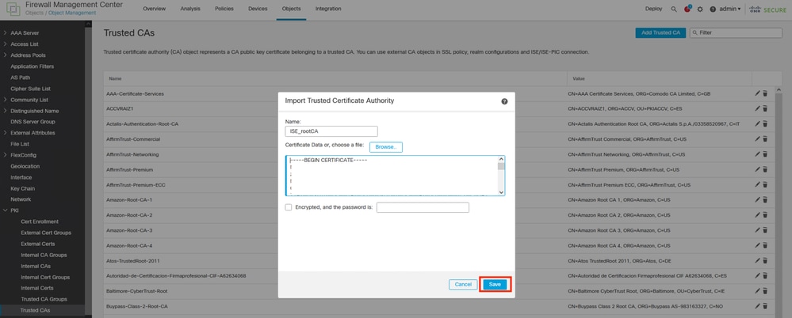Delete the Actalis Authentication Root CA trash icon
792x318 pixels.
pyautogui.click(x=765, y=123)
